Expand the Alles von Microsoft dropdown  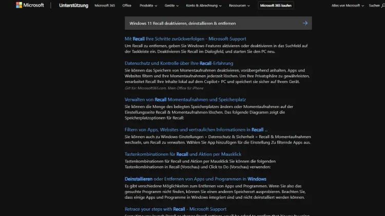pos(348,6)
